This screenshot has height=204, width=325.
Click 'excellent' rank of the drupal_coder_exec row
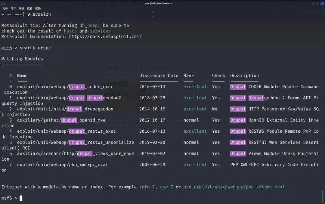click(195, 87)
